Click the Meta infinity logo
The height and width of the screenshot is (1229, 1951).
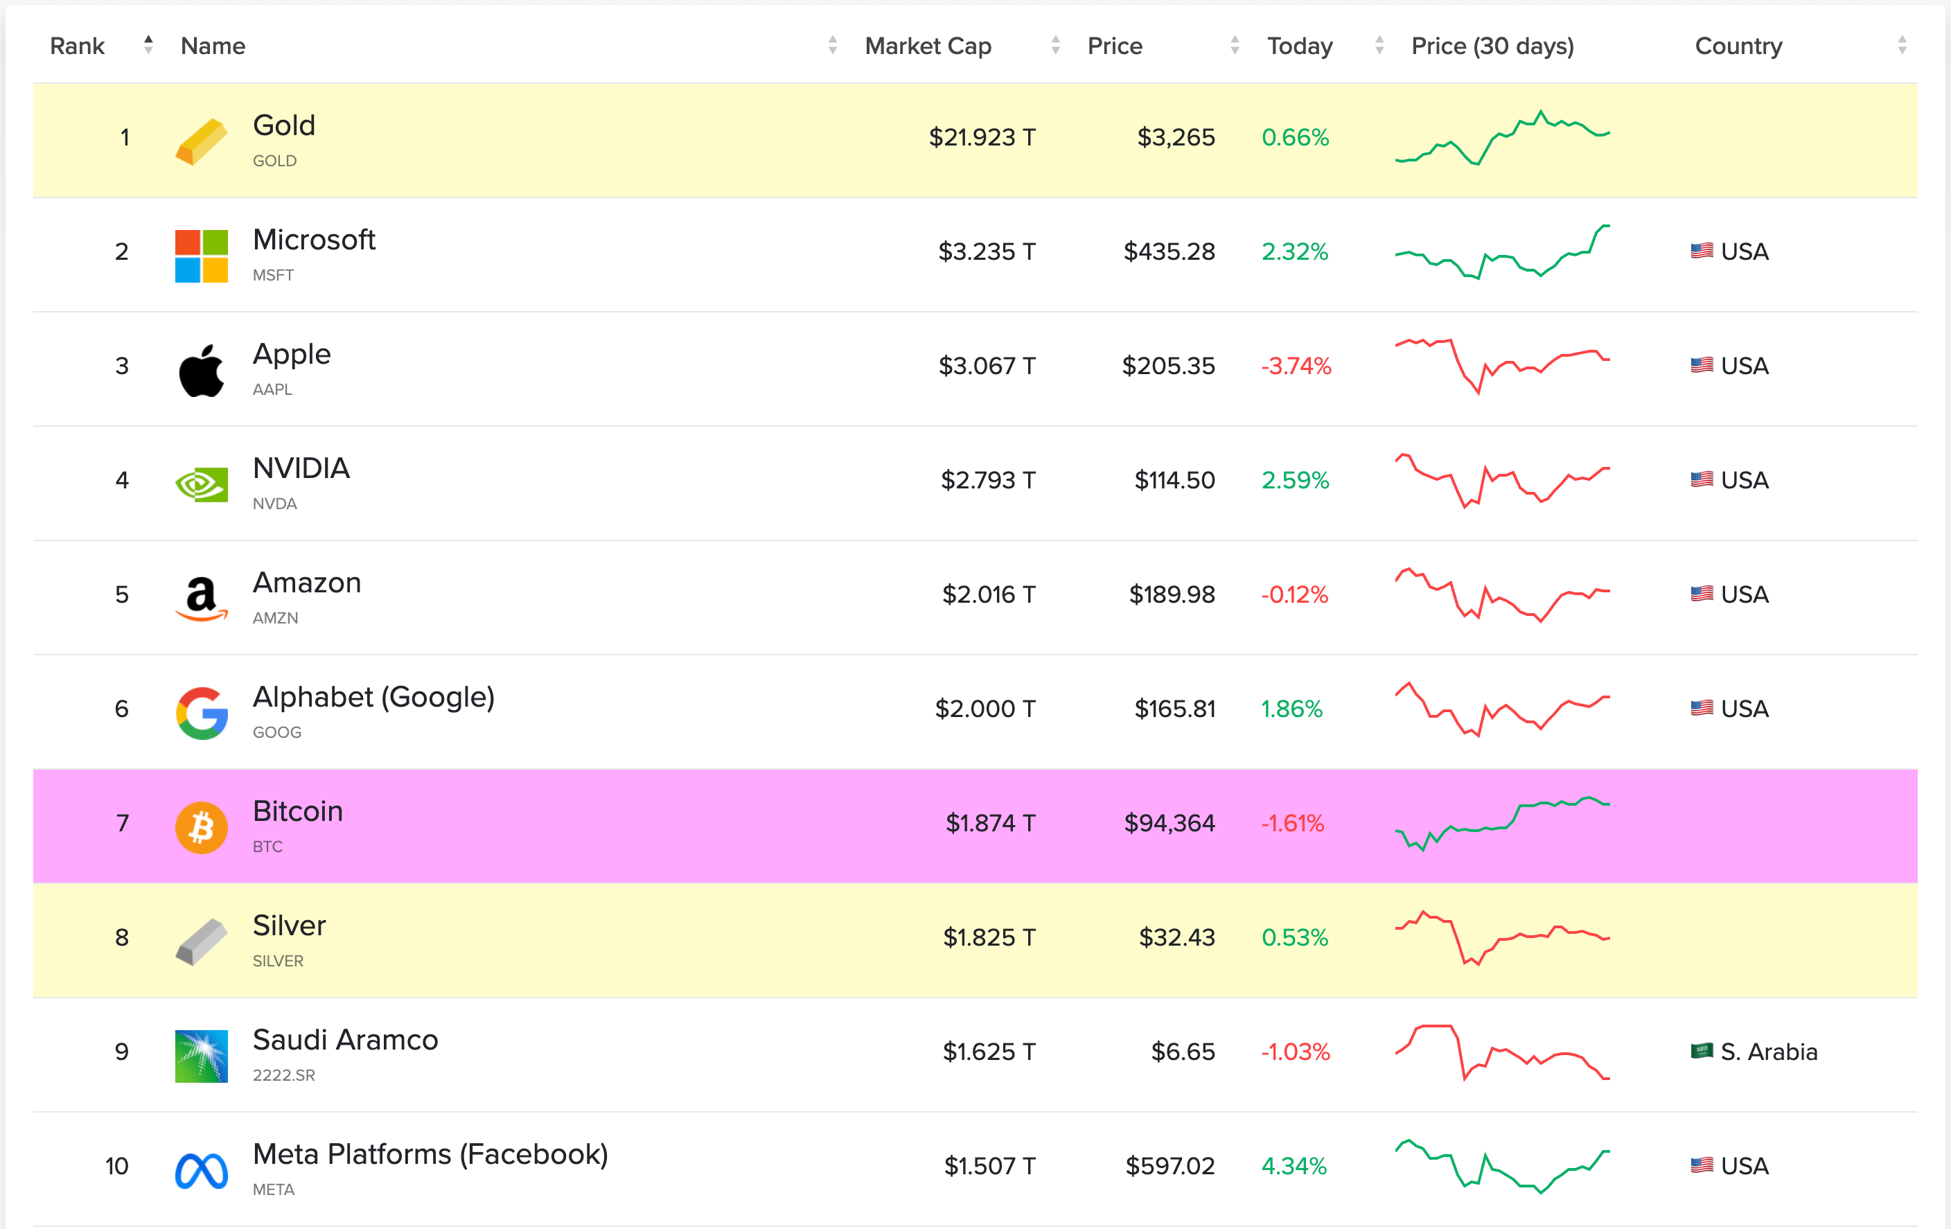(201, 1171)
